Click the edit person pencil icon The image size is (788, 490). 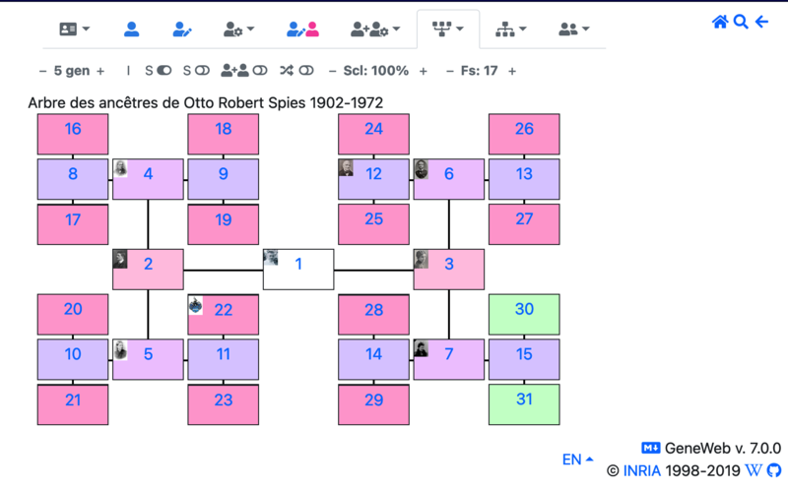(x=181, y=30)
